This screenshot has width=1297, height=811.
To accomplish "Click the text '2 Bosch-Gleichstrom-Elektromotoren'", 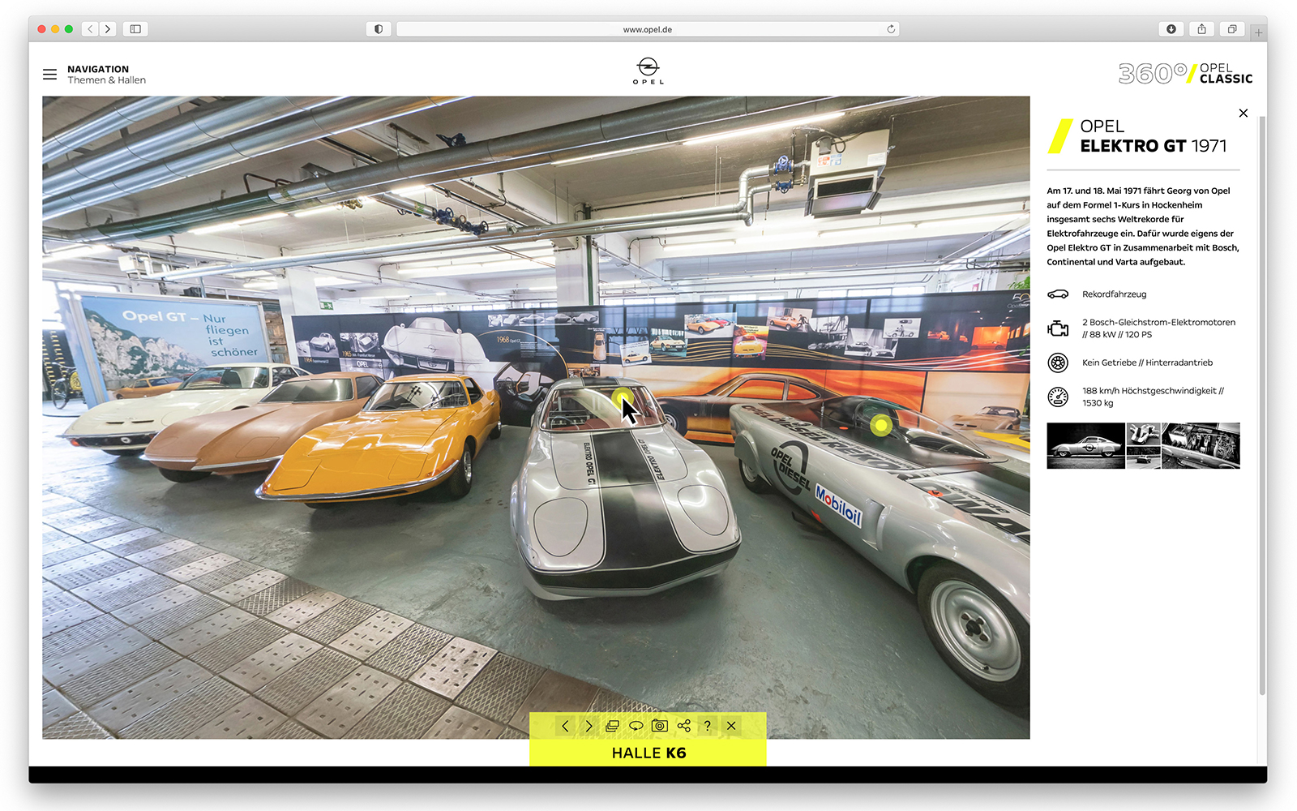I will click(1158, 323).
